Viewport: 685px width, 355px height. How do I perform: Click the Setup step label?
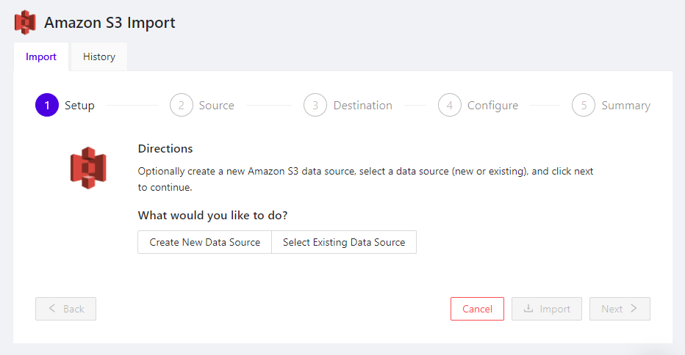pos(79,106)
